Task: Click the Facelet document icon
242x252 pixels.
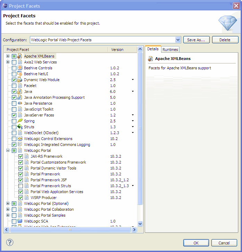Action: click(20, 86)
